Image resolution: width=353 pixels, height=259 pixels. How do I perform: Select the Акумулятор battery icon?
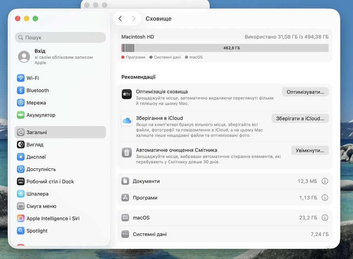(21, 115)
